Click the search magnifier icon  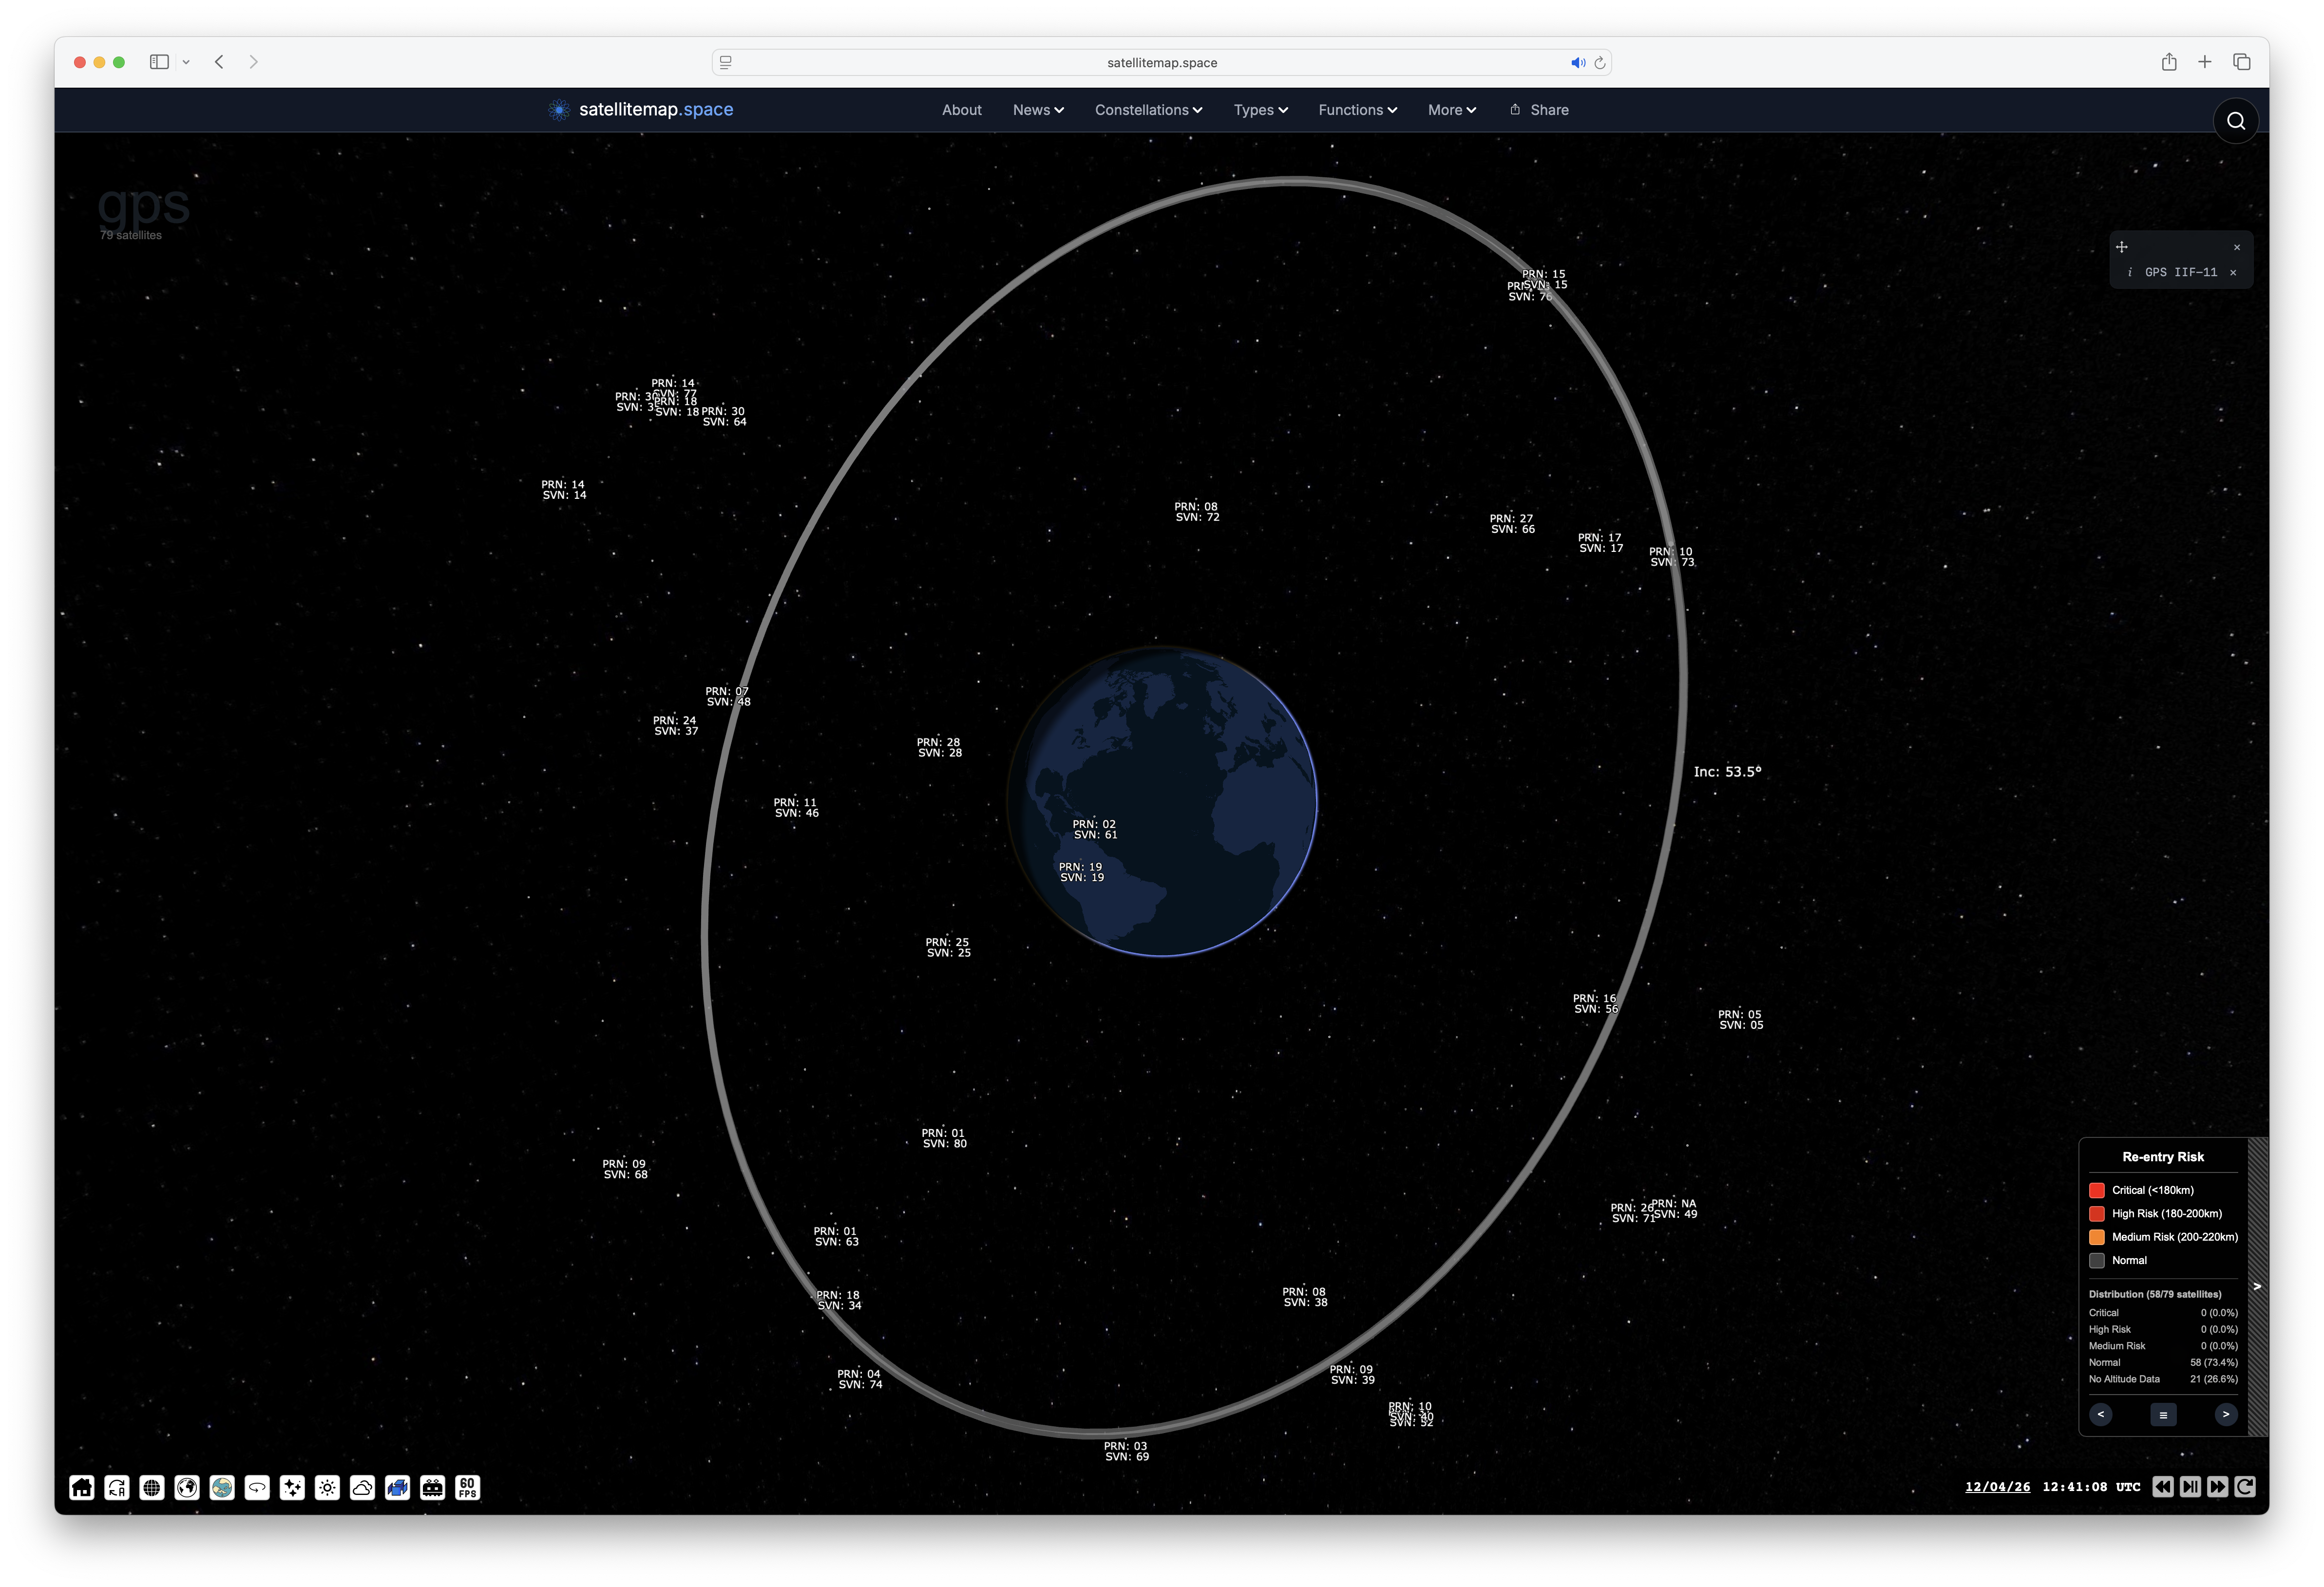[x=2236, y=121]
